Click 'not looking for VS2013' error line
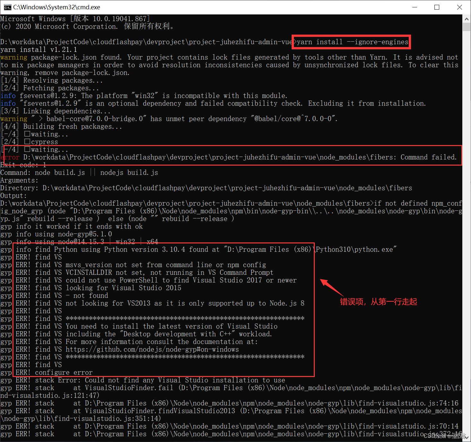The height and width of the screenshot is (442, 471). pos(152,303)
